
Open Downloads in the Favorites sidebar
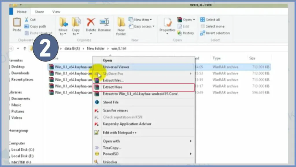point(20,73)
